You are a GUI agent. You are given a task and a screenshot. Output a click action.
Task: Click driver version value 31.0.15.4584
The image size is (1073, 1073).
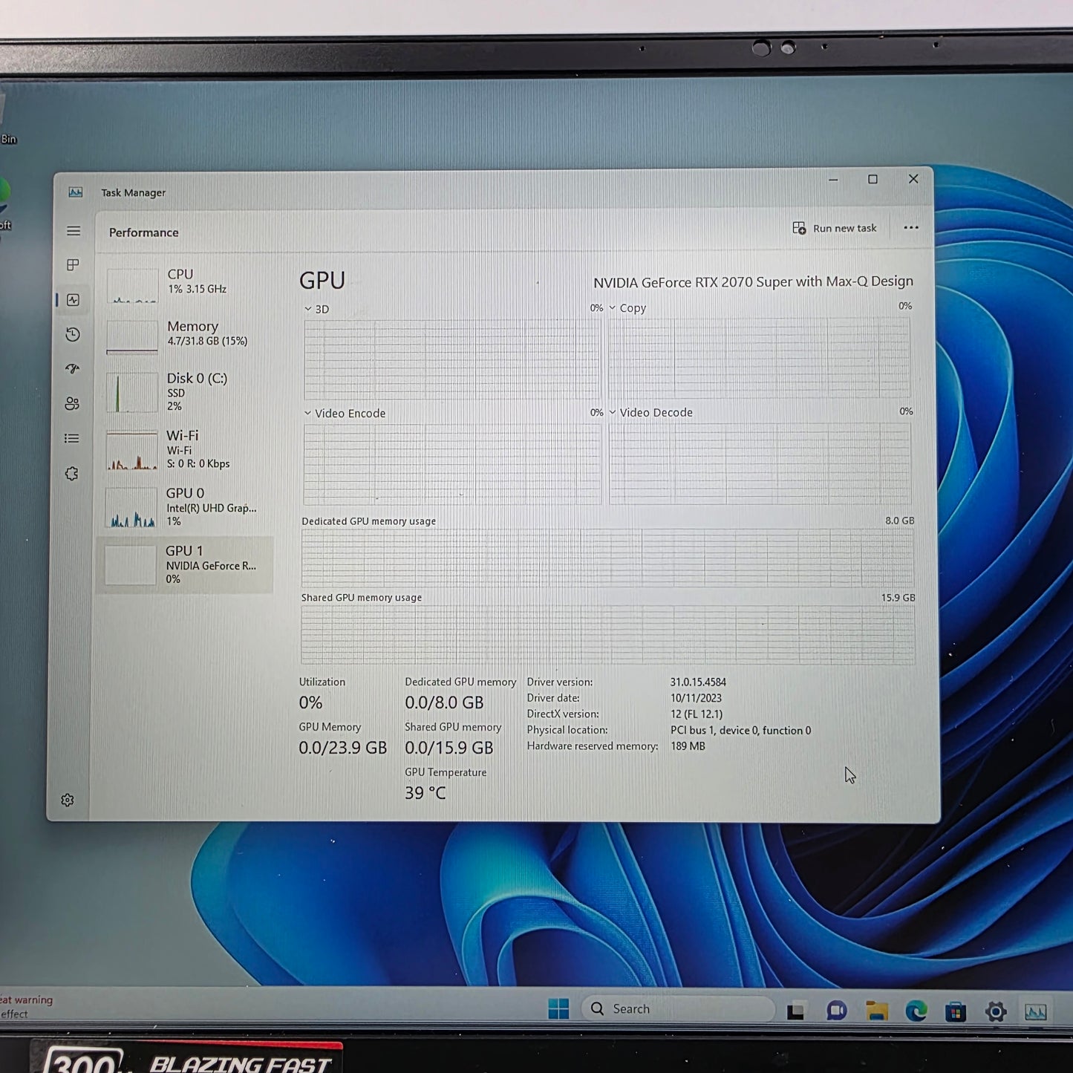pos(698,682)
